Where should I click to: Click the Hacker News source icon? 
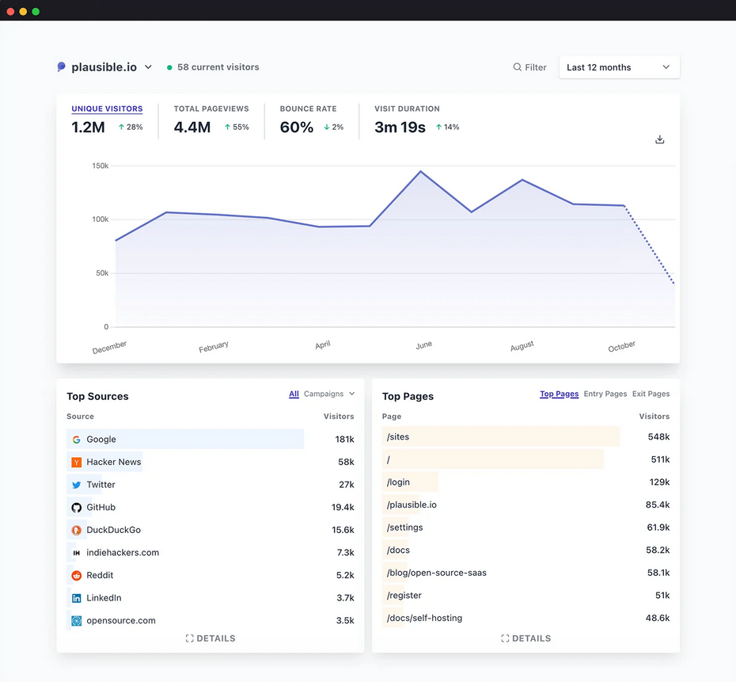tap(77, 462)
